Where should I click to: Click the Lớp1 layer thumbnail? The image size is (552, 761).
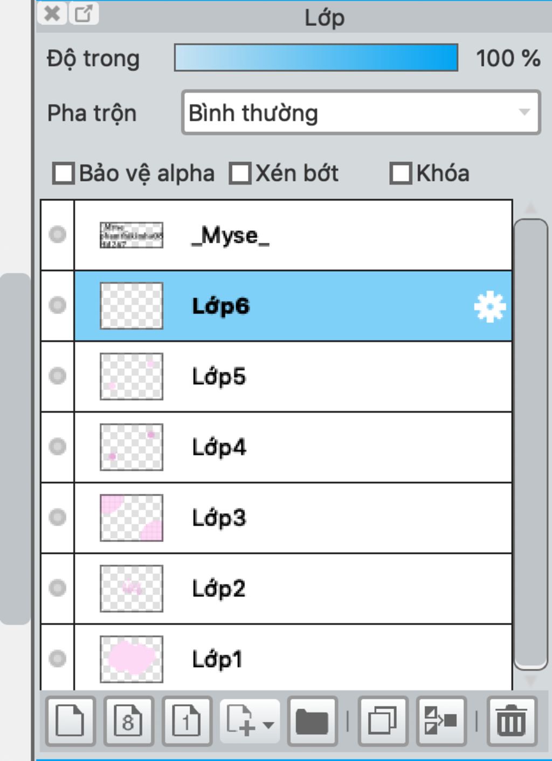pos(132,659)
